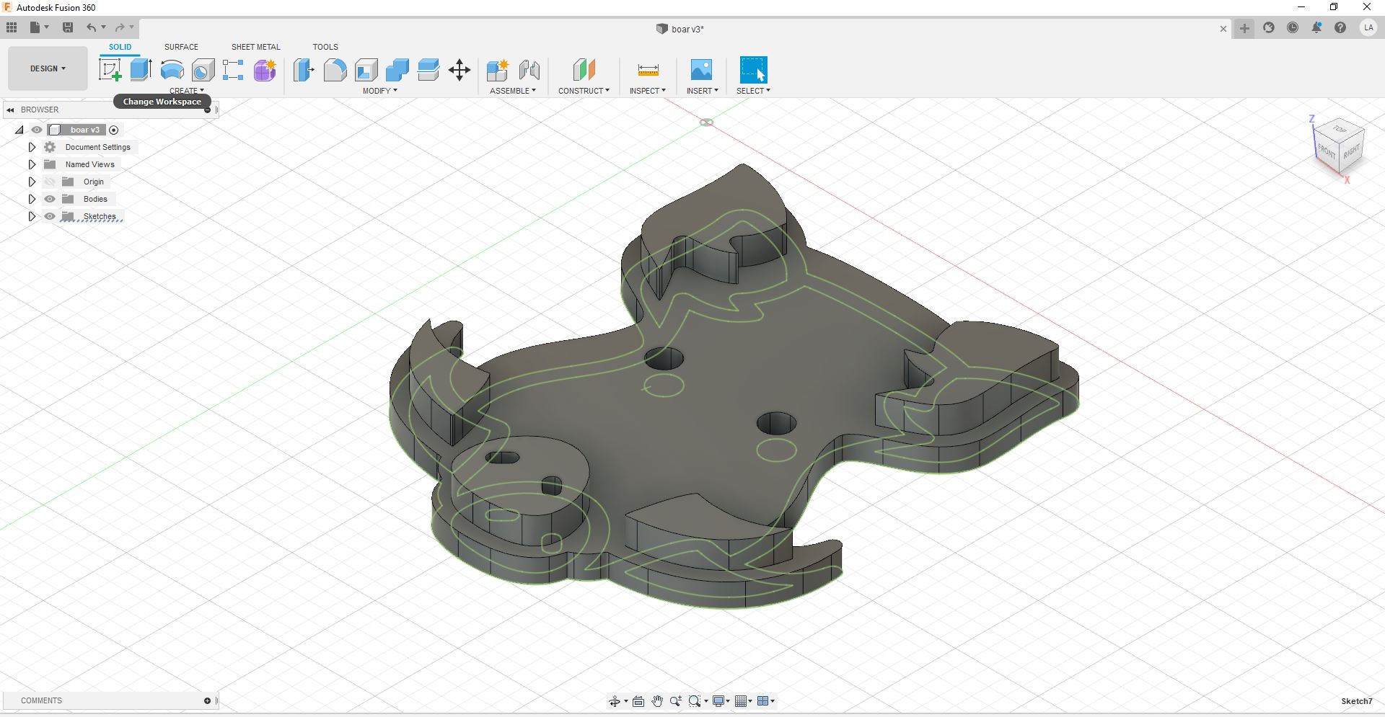Expand the Origin folder
This screenshot has height=717, width=1385.
click(32, 182)
